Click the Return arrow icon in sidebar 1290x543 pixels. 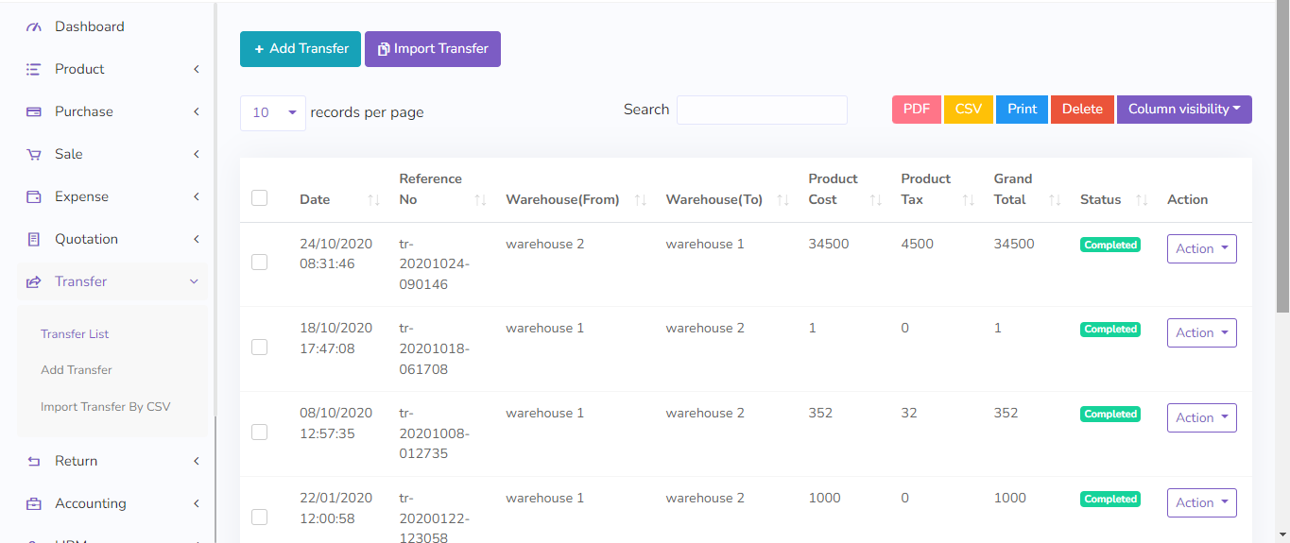[34, 462]
